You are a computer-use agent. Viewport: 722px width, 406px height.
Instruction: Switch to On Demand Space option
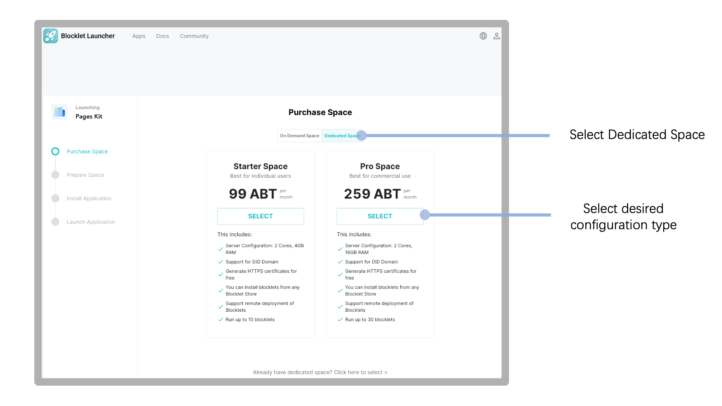299,136
